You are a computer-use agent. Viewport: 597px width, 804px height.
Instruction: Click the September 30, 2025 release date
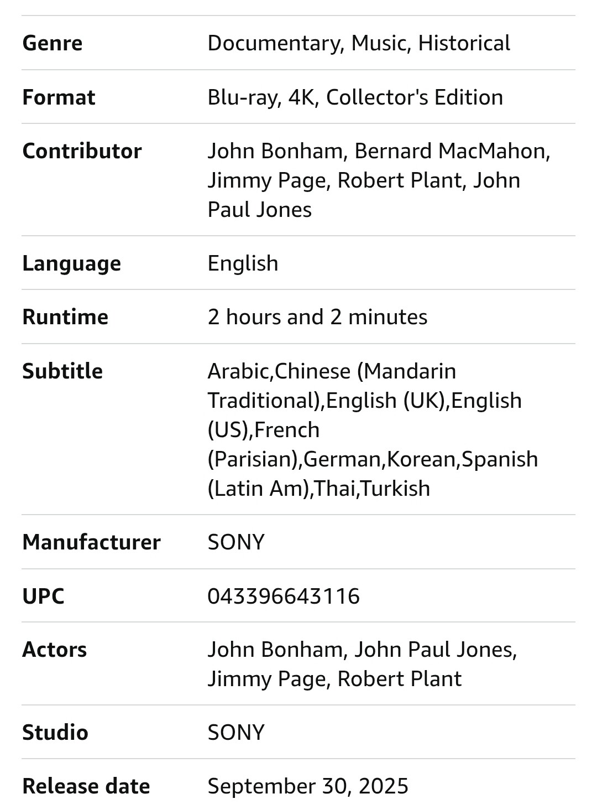[308, 786]
